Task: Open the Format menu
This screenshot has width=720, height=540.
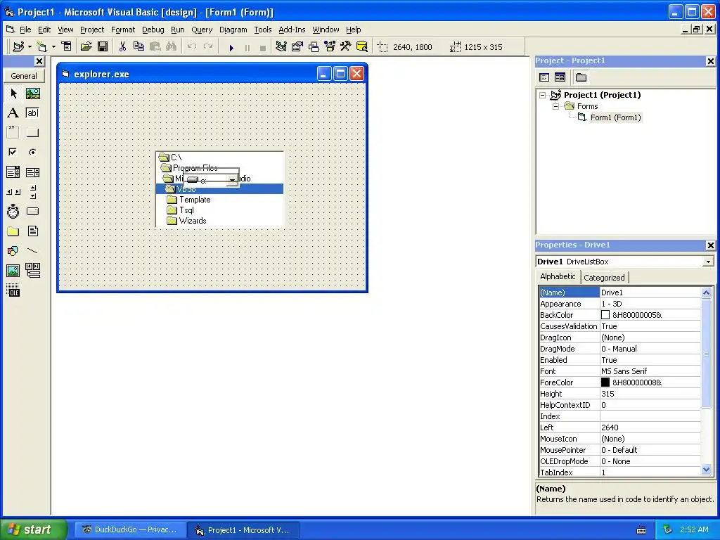Action: point(123,30)
